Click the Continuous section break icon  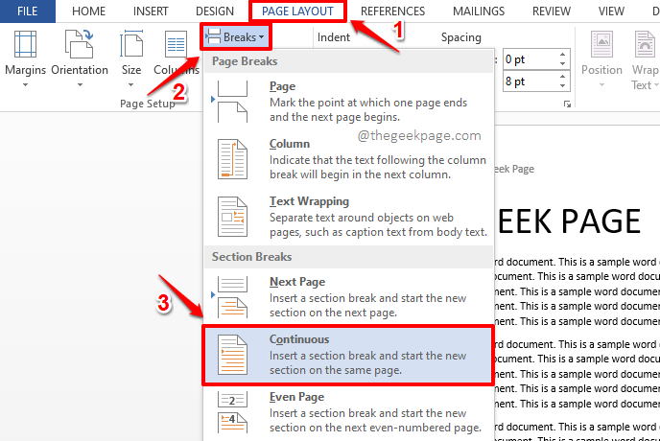coord(232,355)
